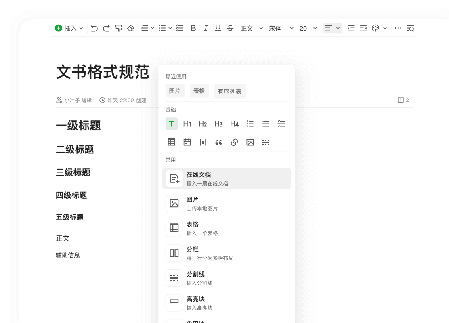Insert quote block icon
This screenshot has height=323, width=449.
(x=218, y=142)
